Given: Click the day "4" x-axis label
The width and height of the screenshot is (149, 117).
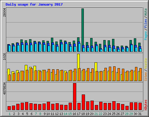Looking at the screenshot, I should [23, 114].
